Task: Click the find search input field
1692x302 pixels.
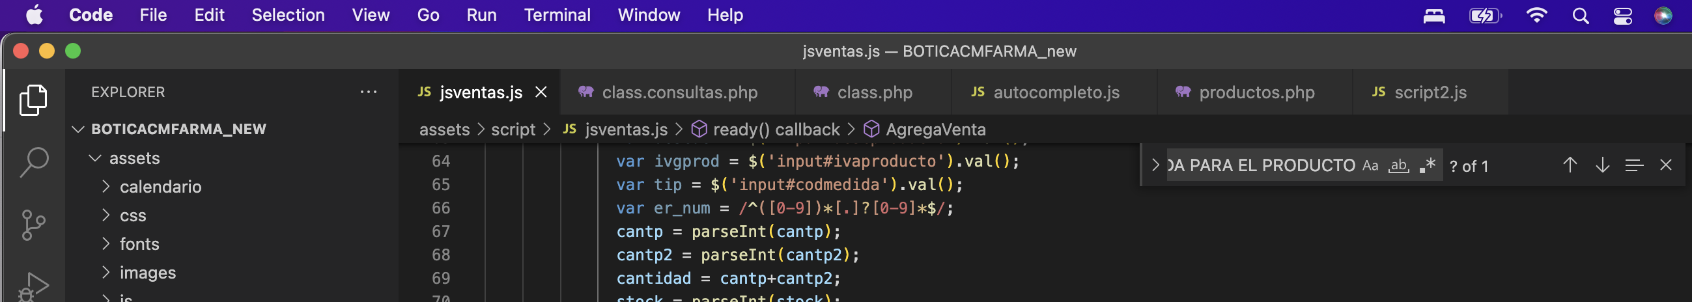Action: [1261, 165]
